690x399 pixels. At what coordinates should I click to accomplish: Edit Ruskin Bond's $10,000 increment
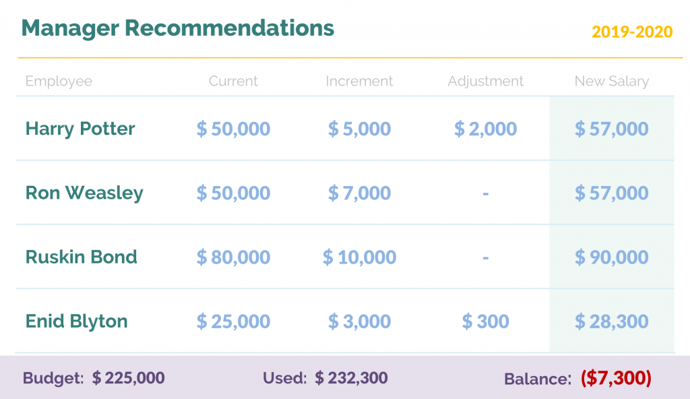pyautogui.click(x=359, y=257)
